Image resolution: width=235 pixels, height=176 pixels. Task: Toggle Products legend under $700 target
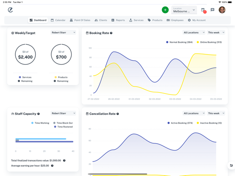pyautogui.click(x=61, y=77)
